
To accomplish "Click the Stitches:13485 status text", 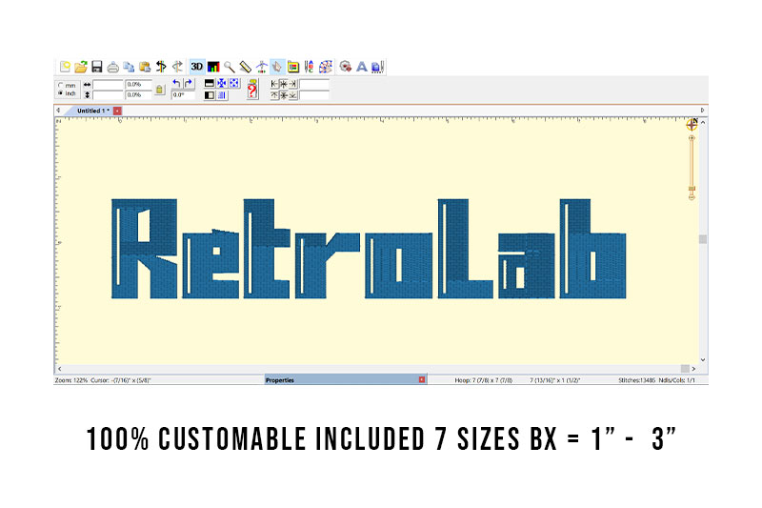I will click(x=636, y=380).
